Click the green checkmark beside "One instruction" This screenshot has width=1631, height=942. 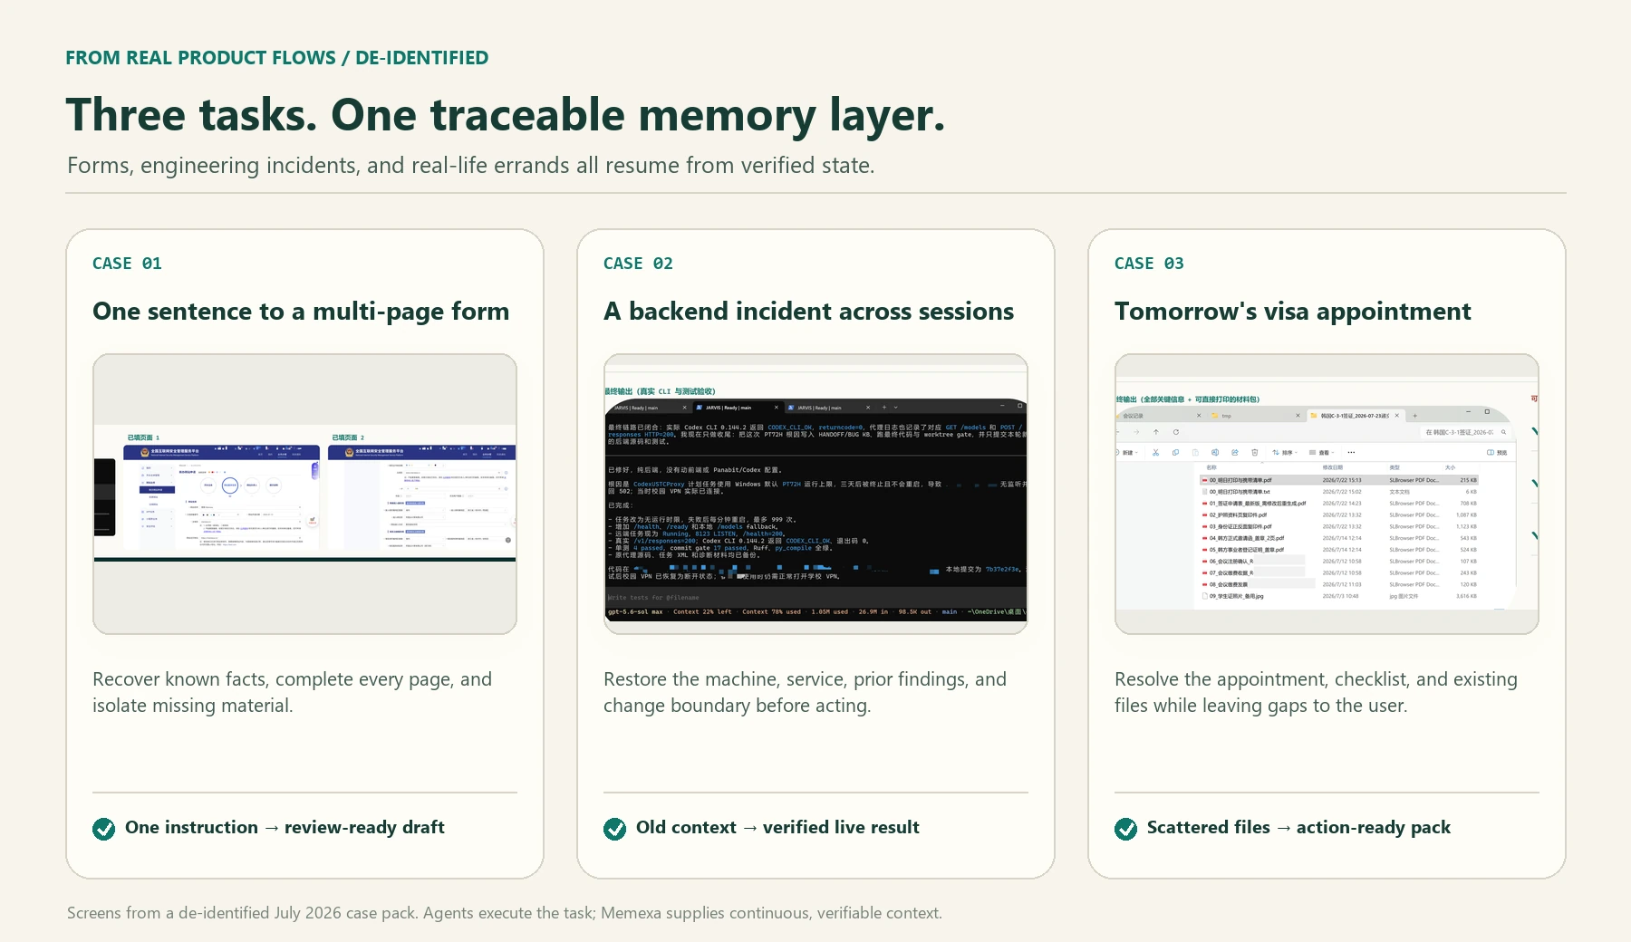(x=104, y=829)
